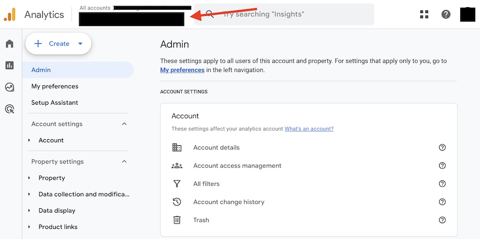Viewport: 480px width, 239px height.
Task: Collapse the Property settings section chevron
Action: pyautogui.click(x=124, y=162)
